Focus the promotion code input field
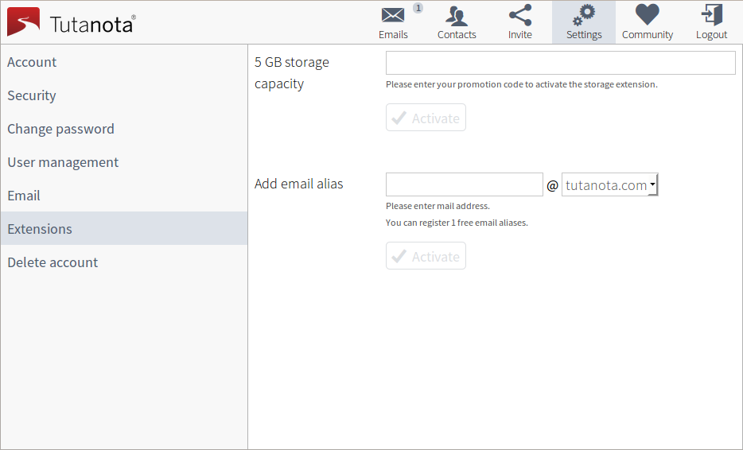Image resolution: width=743 pixels, height=450 pixels. pos(561,63)
